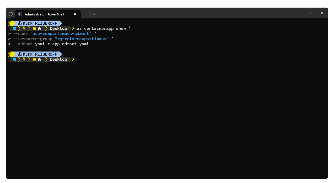Maximize the terminal window

[309, 13]
